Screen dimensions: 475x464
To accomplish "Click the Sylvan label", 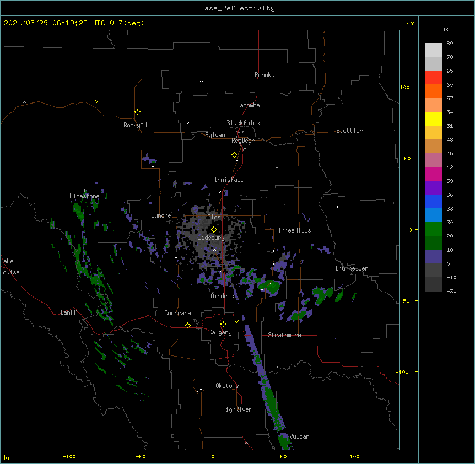I will pyautogui.click(x=215, y=135).
